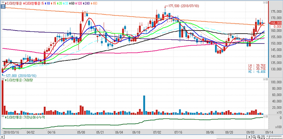This screenshot has width=283, height=139.
Task: Click the price panel close icon
Action: pos(267,3)
